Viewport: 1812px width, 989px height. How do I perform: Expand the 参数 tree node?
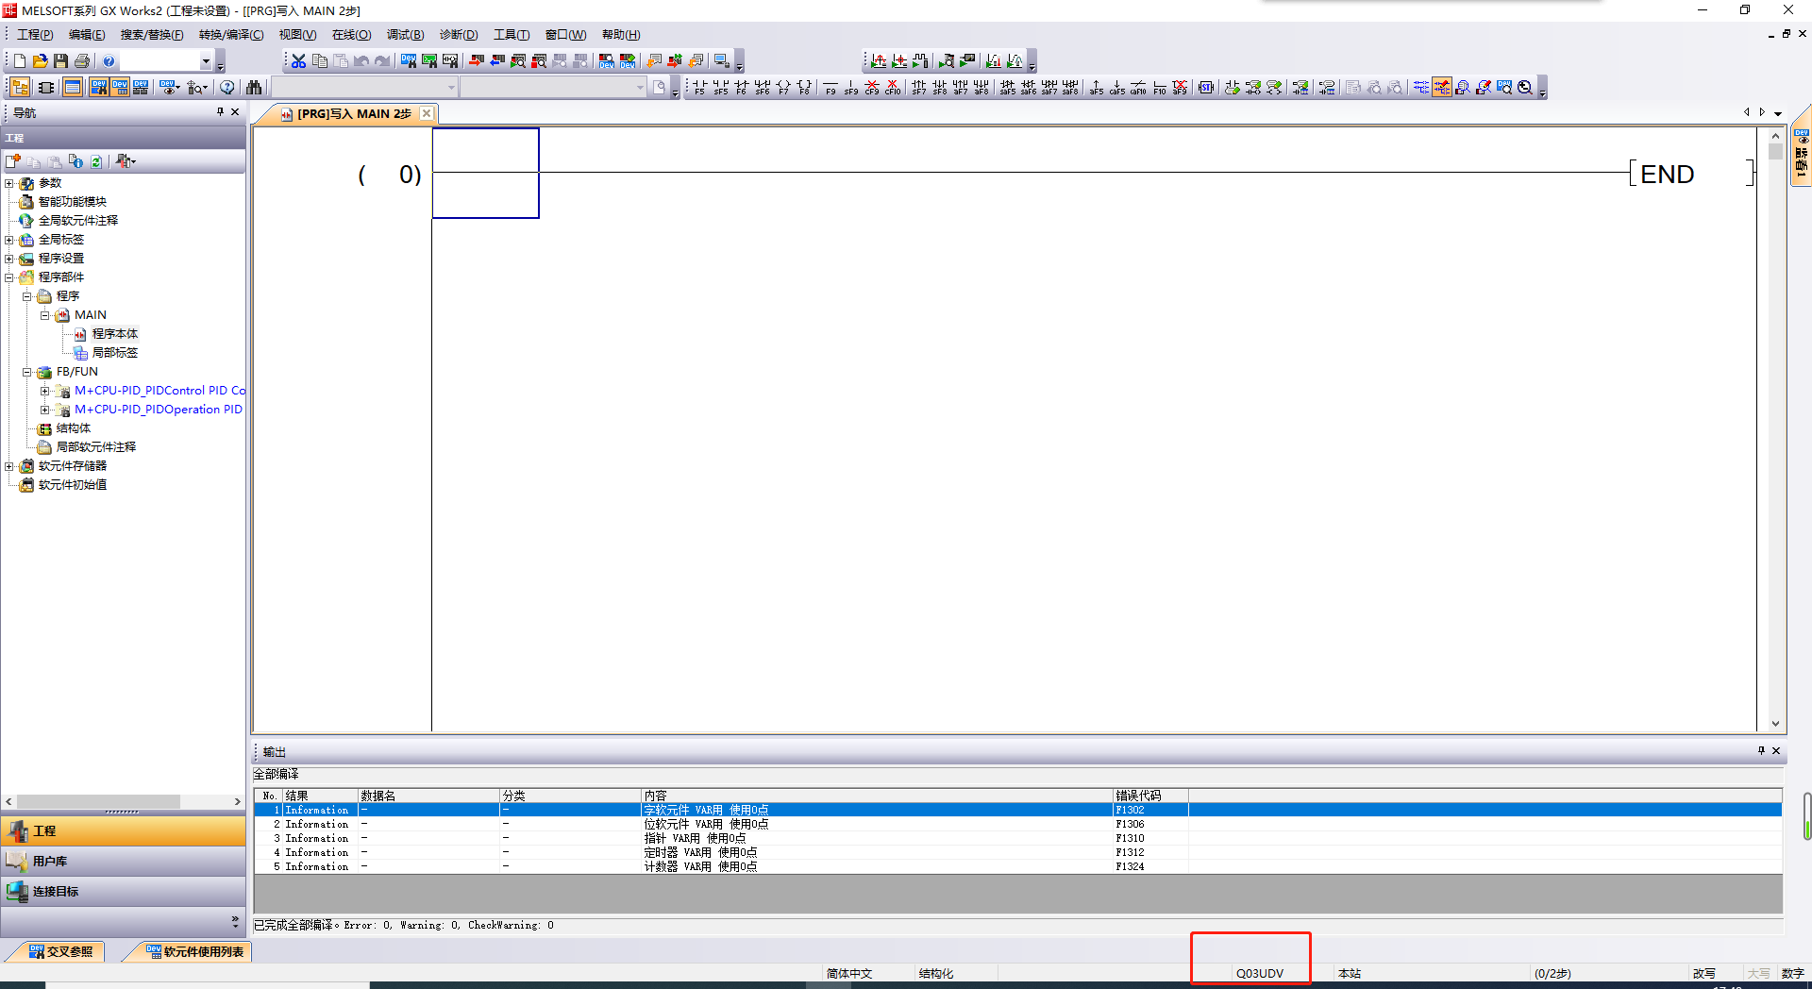click(9, 183)
